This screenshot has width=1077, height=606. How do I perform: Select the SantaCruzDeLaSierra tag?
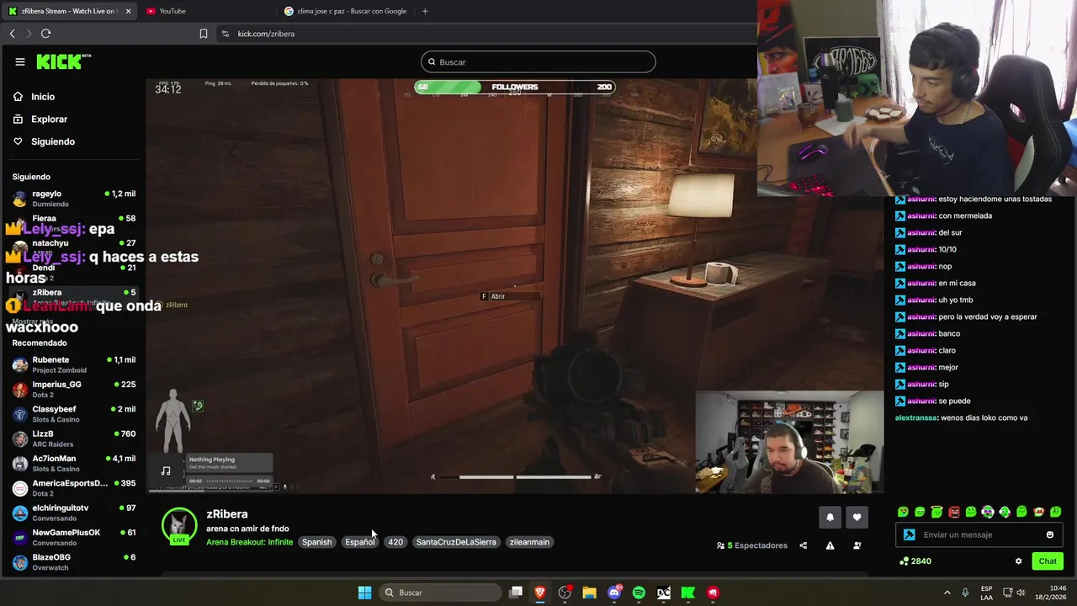[456, 542]
